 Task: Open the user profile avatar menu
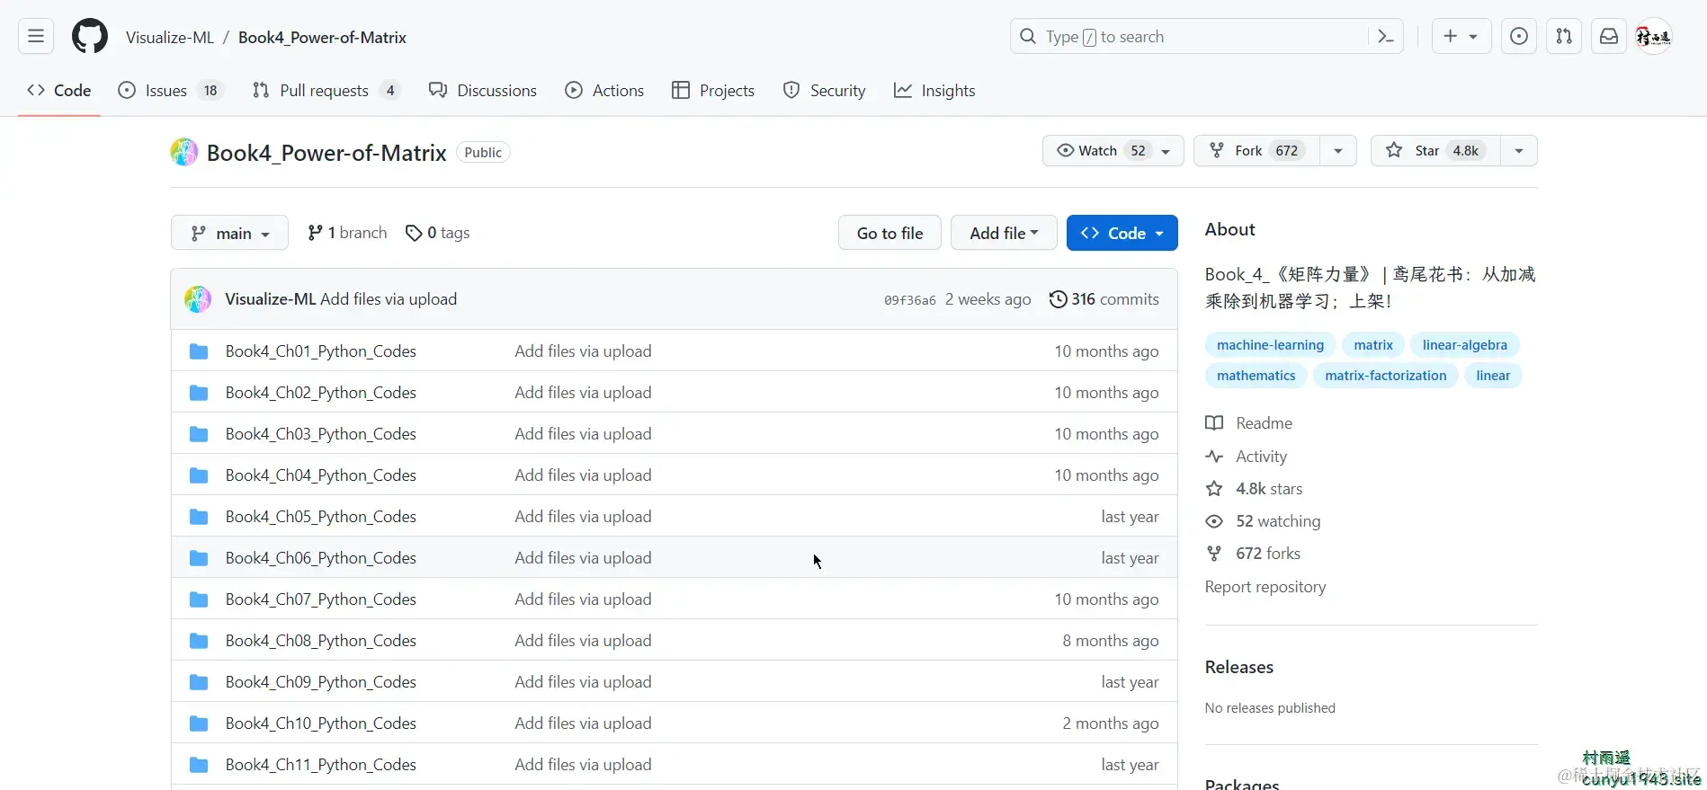pyautogui.click(x=1653, y=37)
